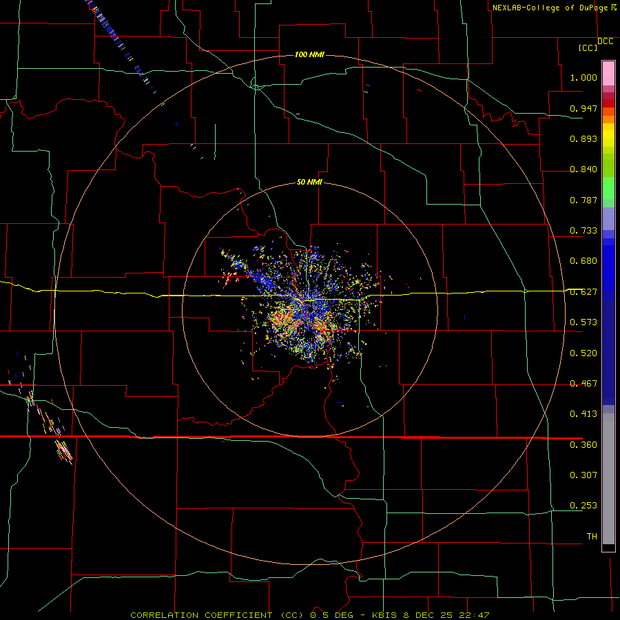
Task: Click the [CC] units label
Action: click(x=588, y=48)
